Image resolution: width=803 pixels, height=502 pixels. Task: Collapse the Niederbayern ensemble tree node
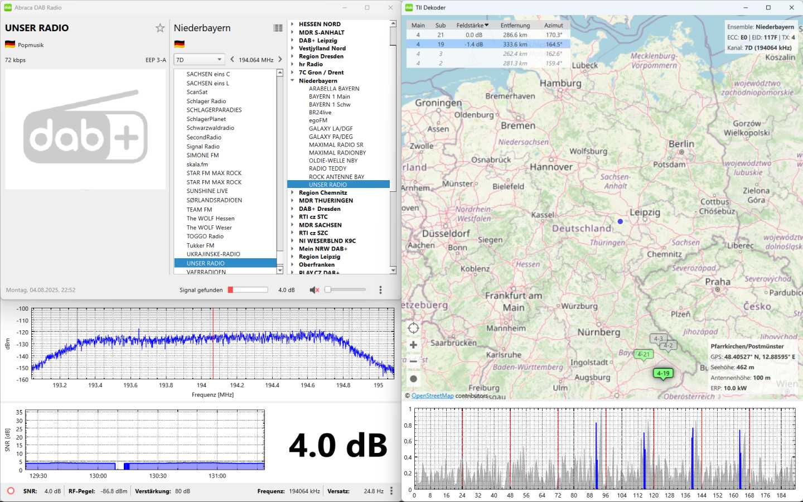click(x=292, y=81)
